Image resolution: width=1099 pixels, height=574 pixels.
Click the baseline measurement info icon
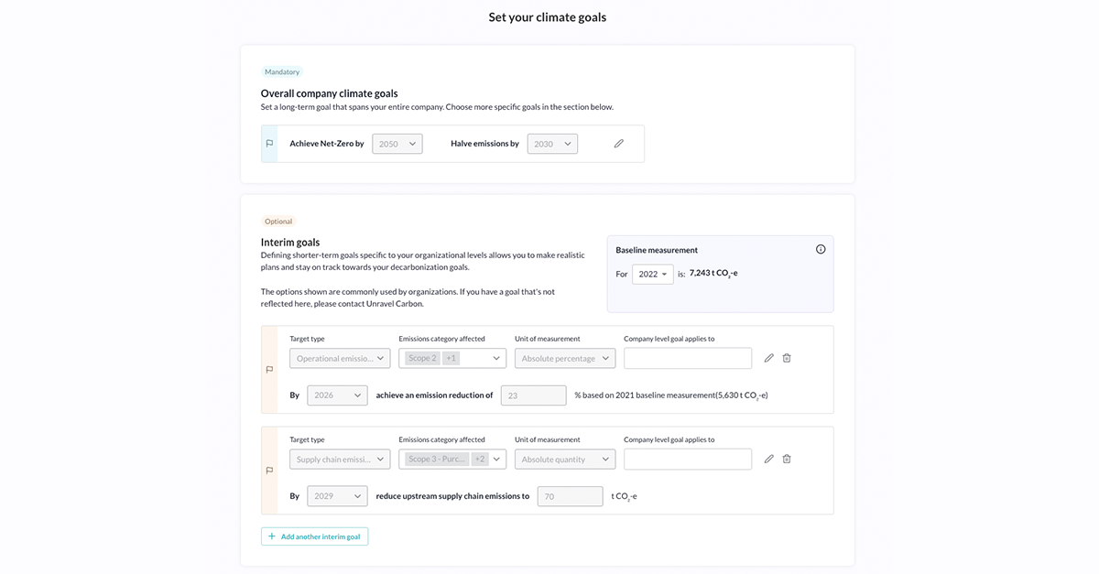point(821,250)
